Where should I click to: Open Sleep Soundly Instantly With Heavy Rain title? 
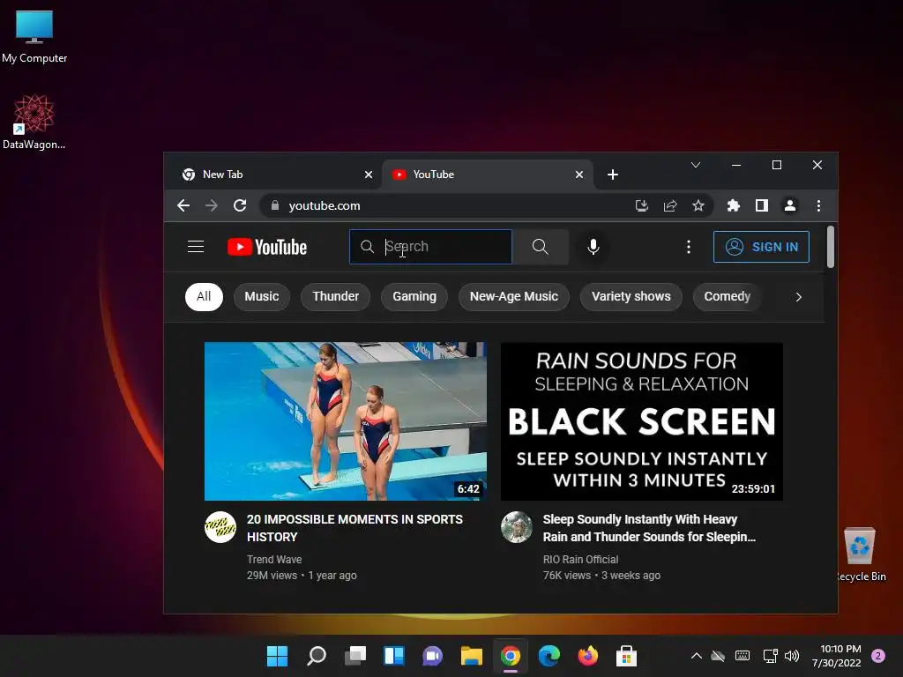click(x=649, y=528)
